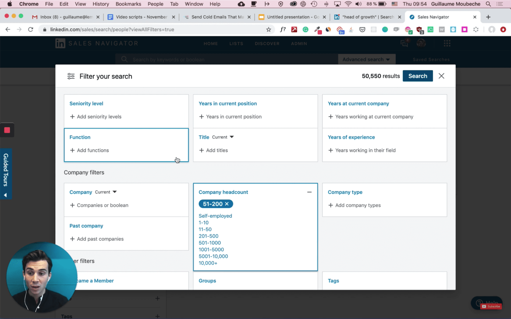Select the 1001-5000 headcount option
This screenshot has width=511, height=319.
coord(211,250)
